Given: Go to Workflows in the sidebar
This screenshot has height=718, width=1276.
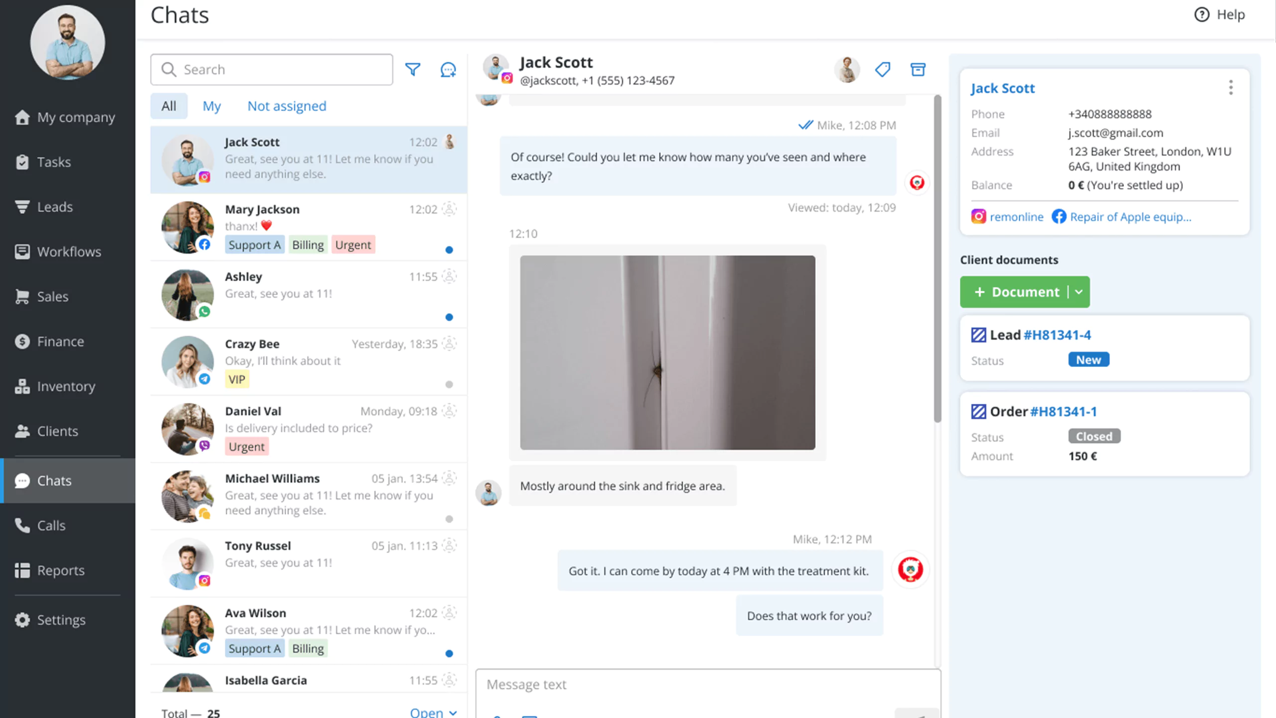Looking at the screenshot, I should [69, 251].
